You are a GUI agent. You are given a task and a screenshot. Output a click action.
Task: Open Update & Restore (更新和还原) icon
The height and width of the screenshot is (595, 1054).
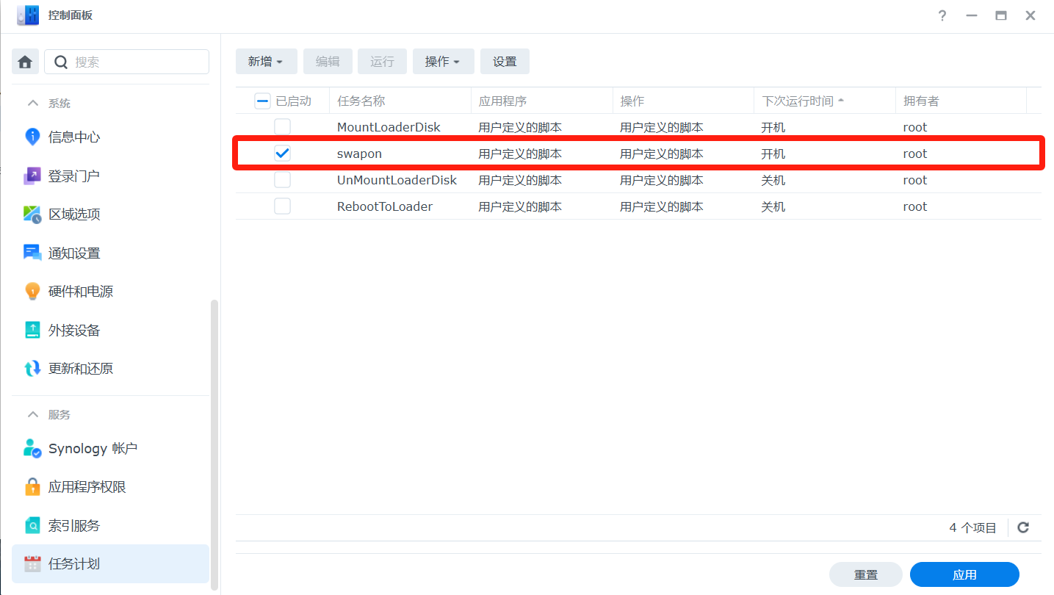[x=32, y=369]
